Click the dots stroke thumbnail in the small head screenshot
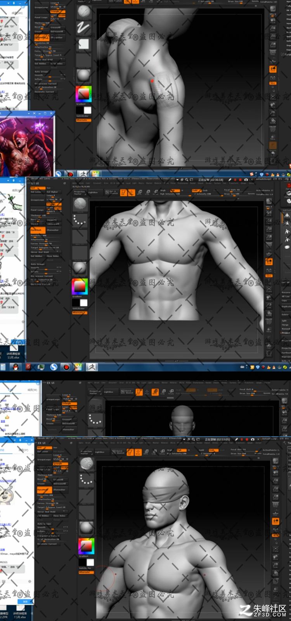The image size is (291, 621). (94, 420)
